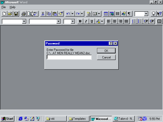Insert a Microsoft Excel worksheet
This screenshot has height=122, width=163.
112,13
